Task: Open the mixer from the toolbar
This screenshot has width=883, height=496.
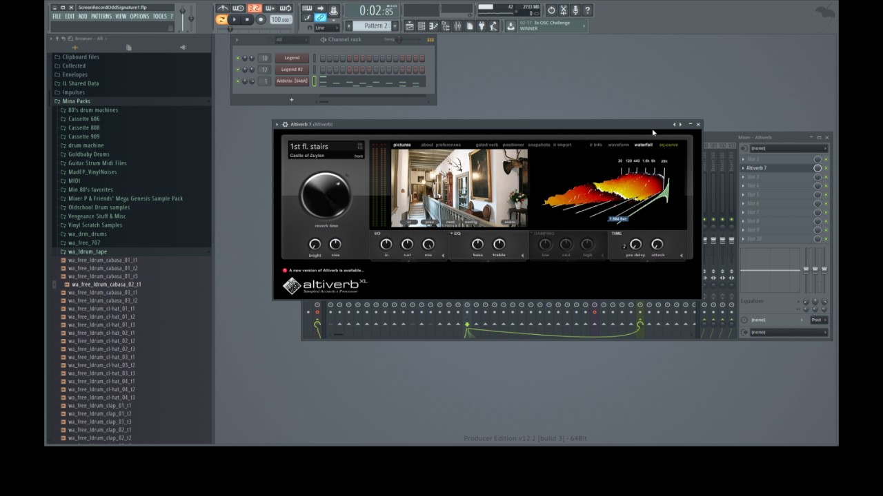Action: 457,26
